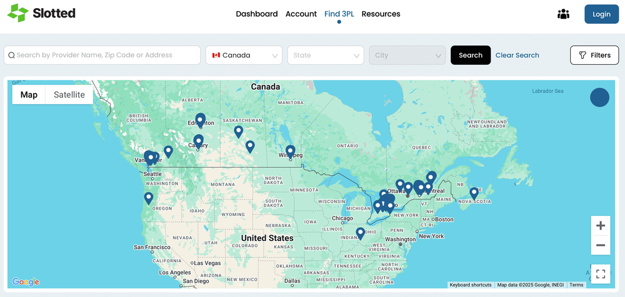
Task: Click the Nova Scotia map pin
Action: [474, 193]
